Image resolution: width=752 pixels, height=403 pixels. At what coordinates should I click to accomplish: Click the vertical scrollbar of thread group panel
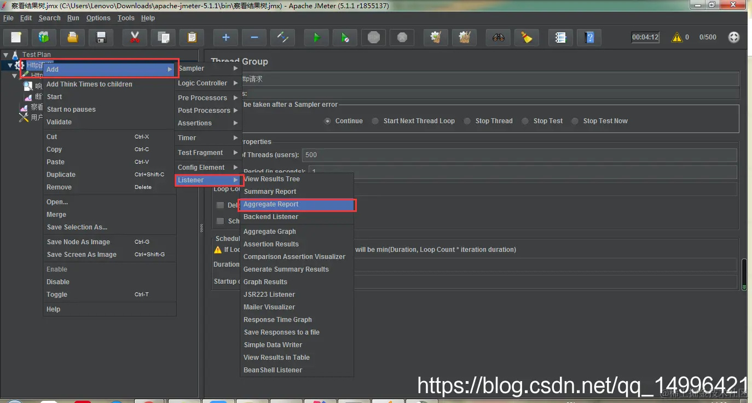pos(744,274)
